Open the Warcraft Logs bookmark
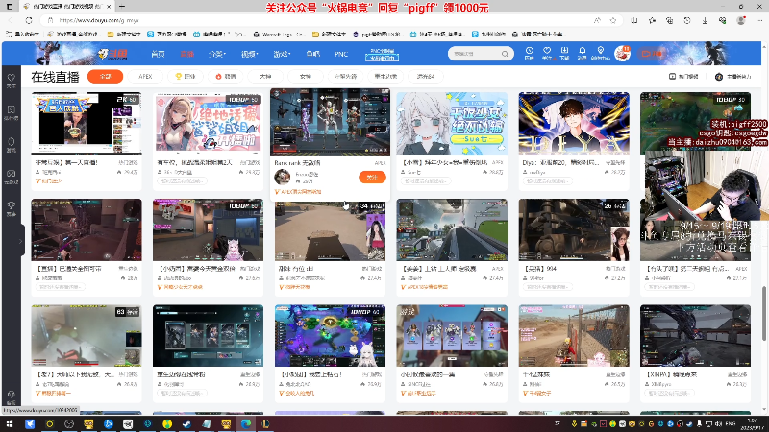 (280, 35)
